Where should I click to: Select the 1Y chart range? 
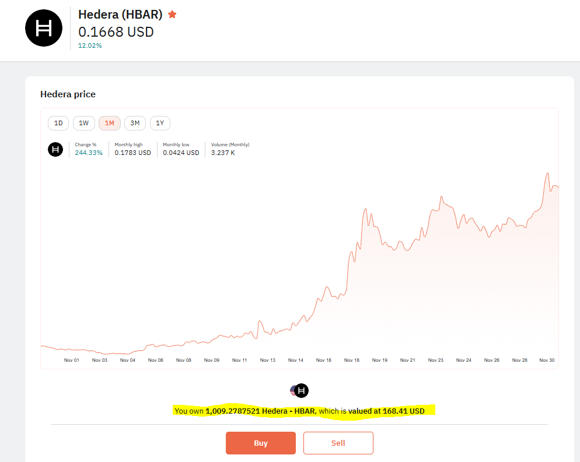[x=160, y=123]
